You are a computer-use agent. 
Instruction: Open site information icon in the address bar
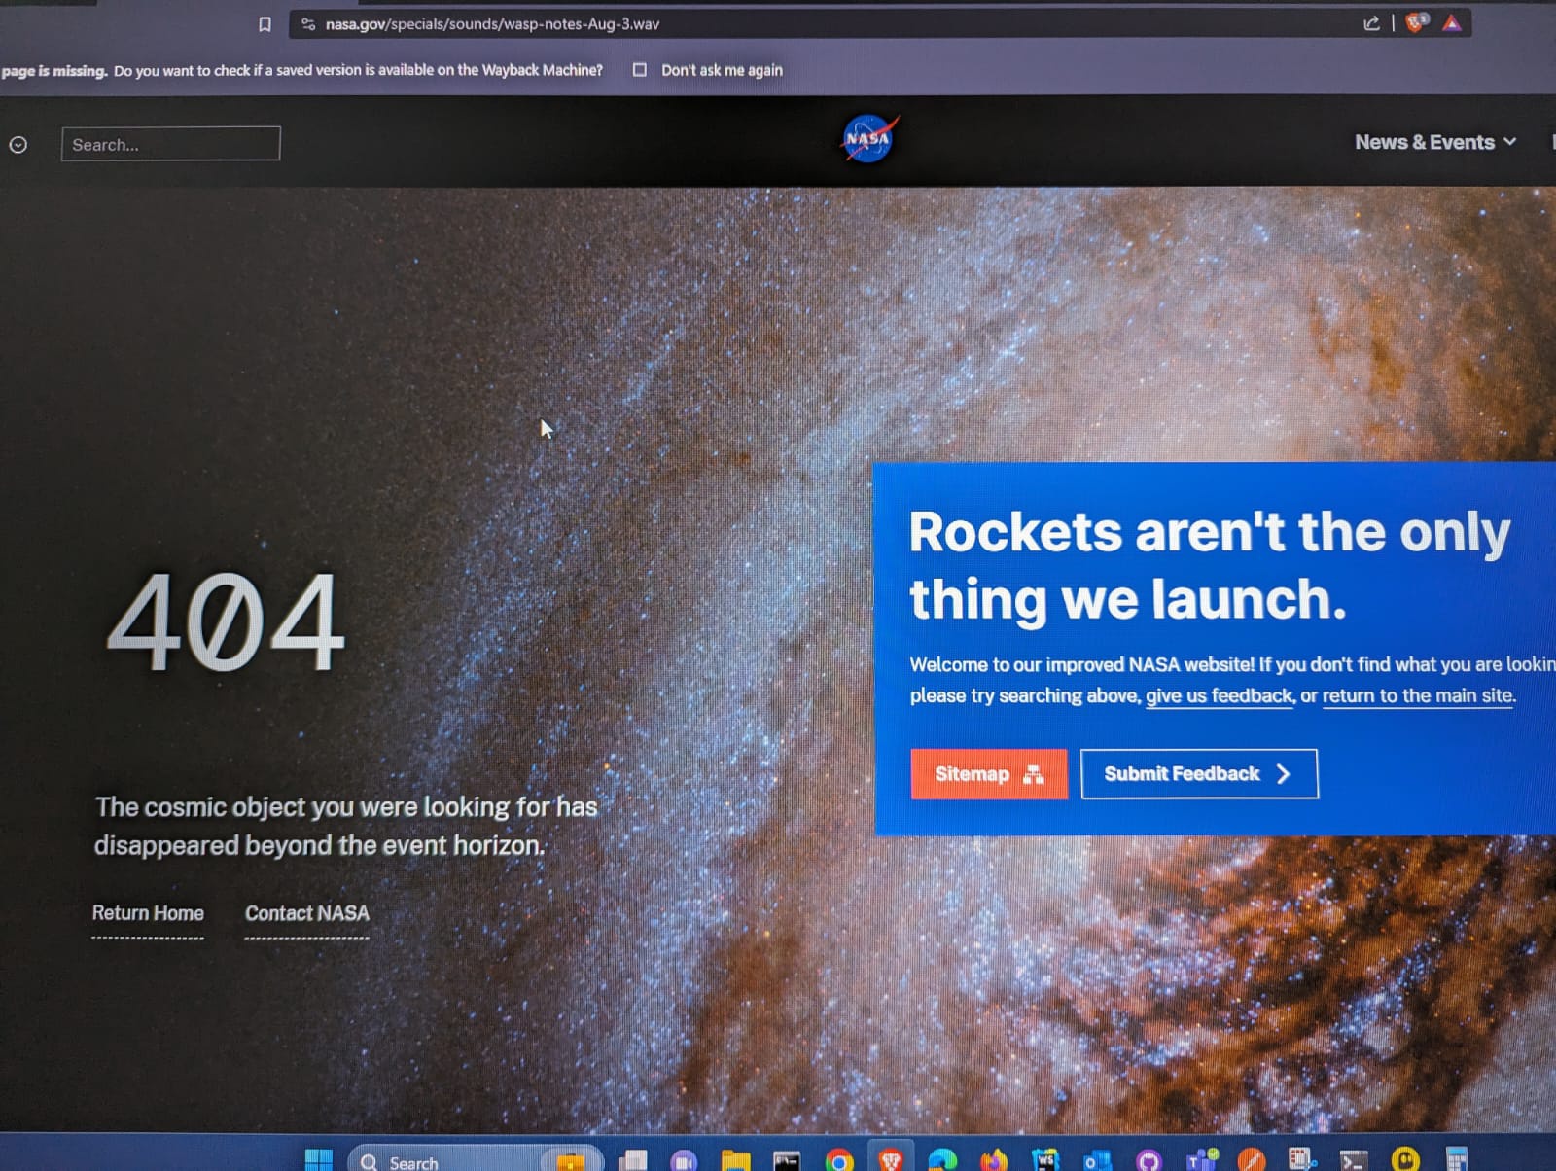pyautogui.click(x=308, y=24)
